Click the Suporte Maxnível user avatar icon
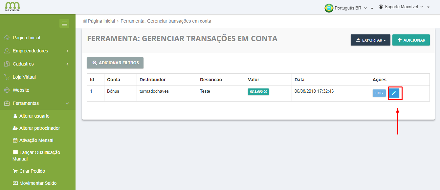440x190 pixels. (x=381, y=7)
